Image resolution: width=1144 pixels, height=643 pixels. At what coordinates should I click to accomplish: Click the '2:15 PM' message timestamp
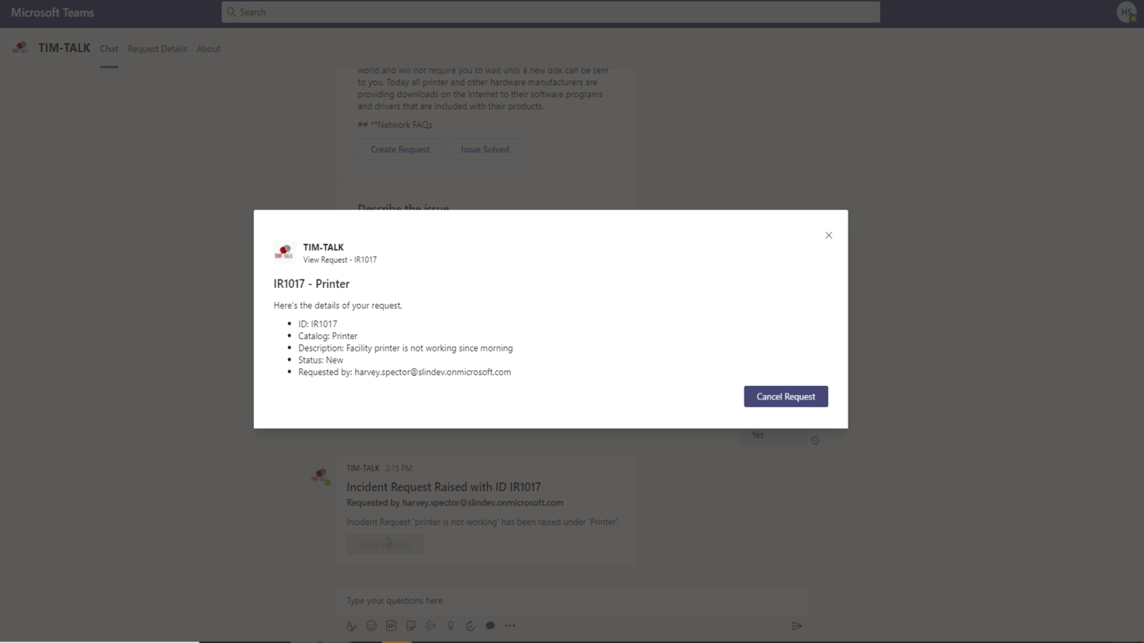399,468
